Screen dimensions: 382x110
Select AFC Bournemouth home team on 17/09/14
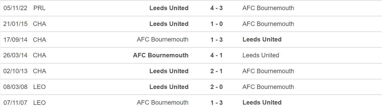[x=163, y=39]
